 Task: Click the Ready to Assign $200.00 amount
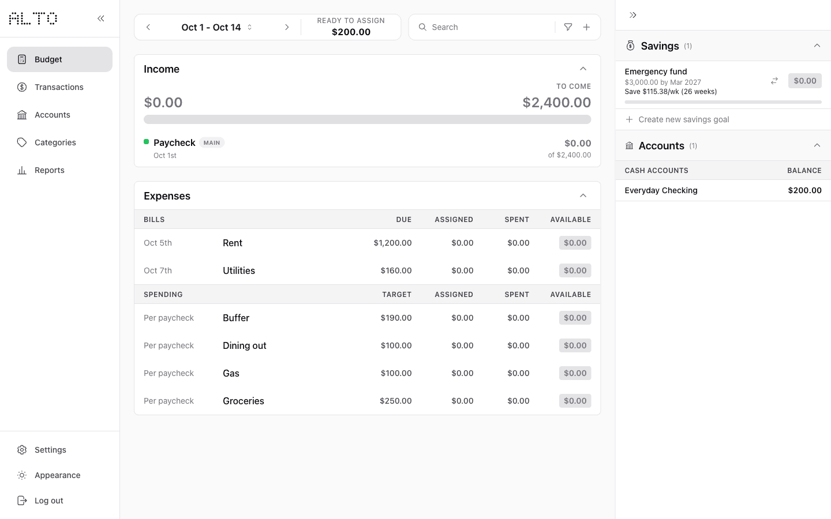click(351, 32)
